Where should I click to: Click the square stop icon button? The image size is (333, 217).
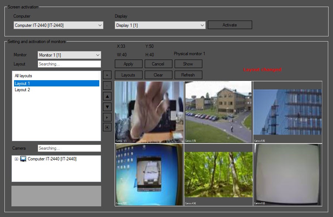[x=107, y=128]
